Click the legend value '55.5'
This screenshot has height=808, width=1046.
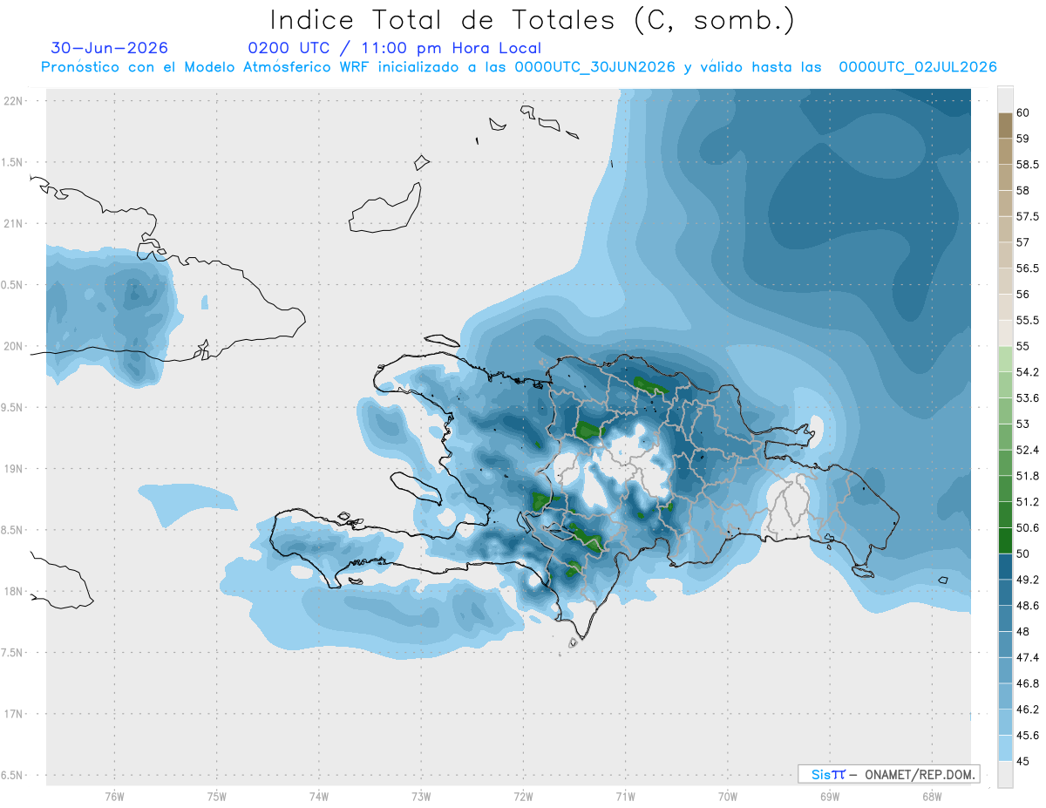pos(1028,320)
